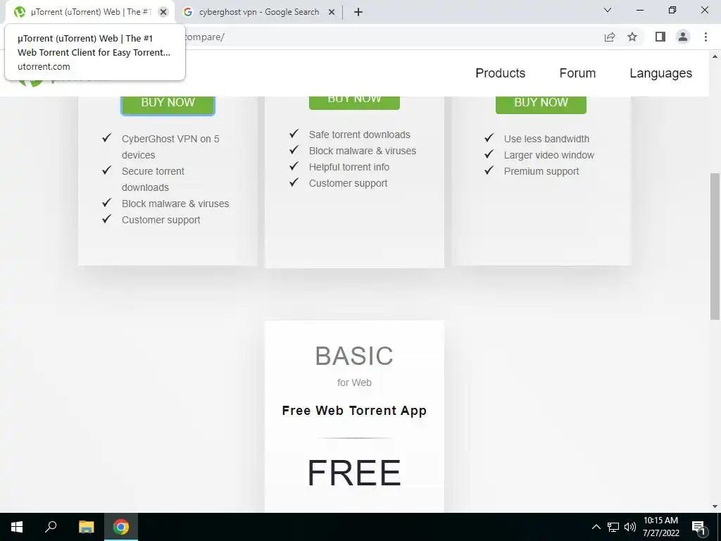Viewport: 721px width, 541px height.
Task: Open the Chrome profile avatar
Action: point(683,37)
